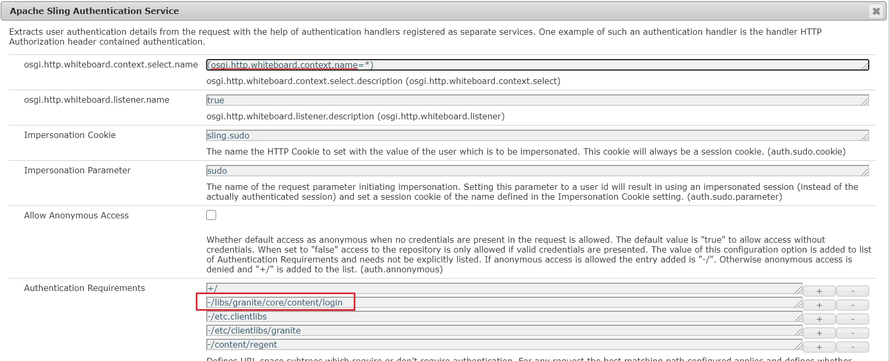Focus the Impersonation Parameter field sudo
Image resolution: width=890 pixels, height=361 pixels.
(538, 171)
